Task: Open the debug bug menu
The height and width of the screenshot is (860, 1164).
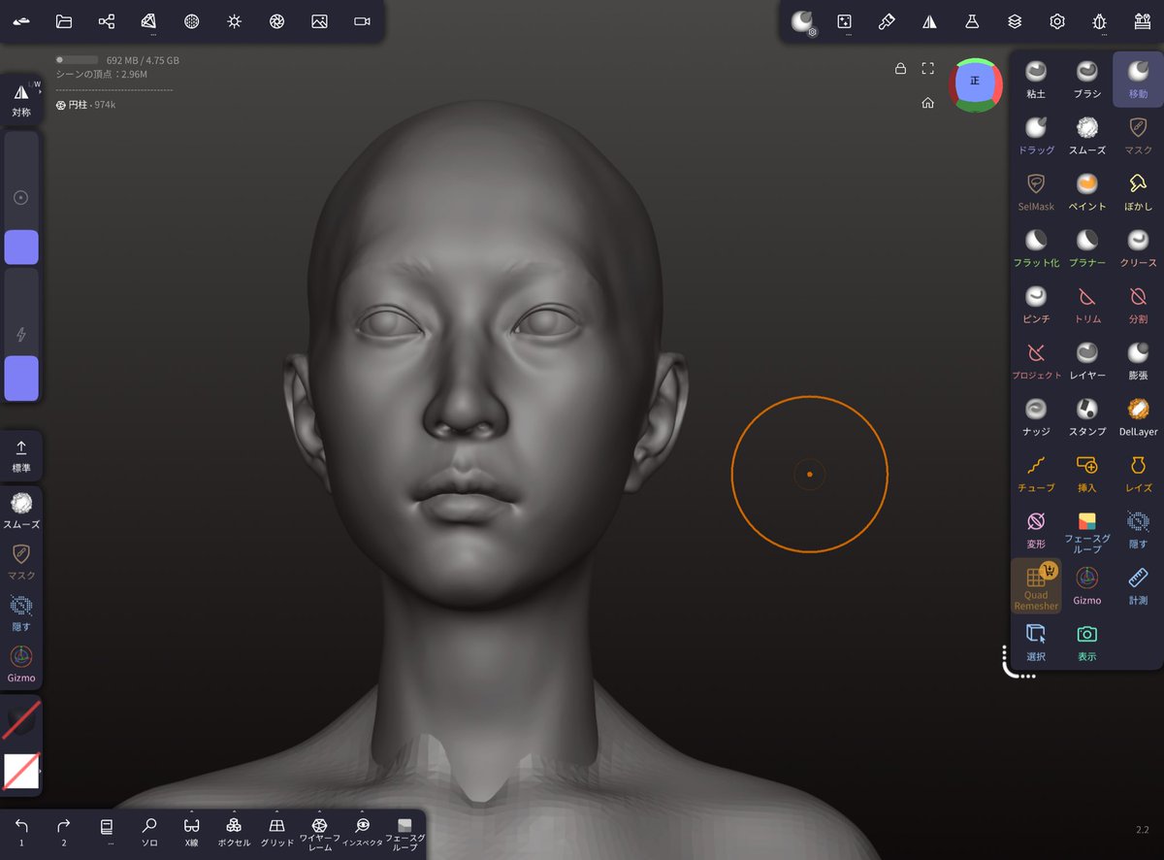Action: pos(1100,21)
